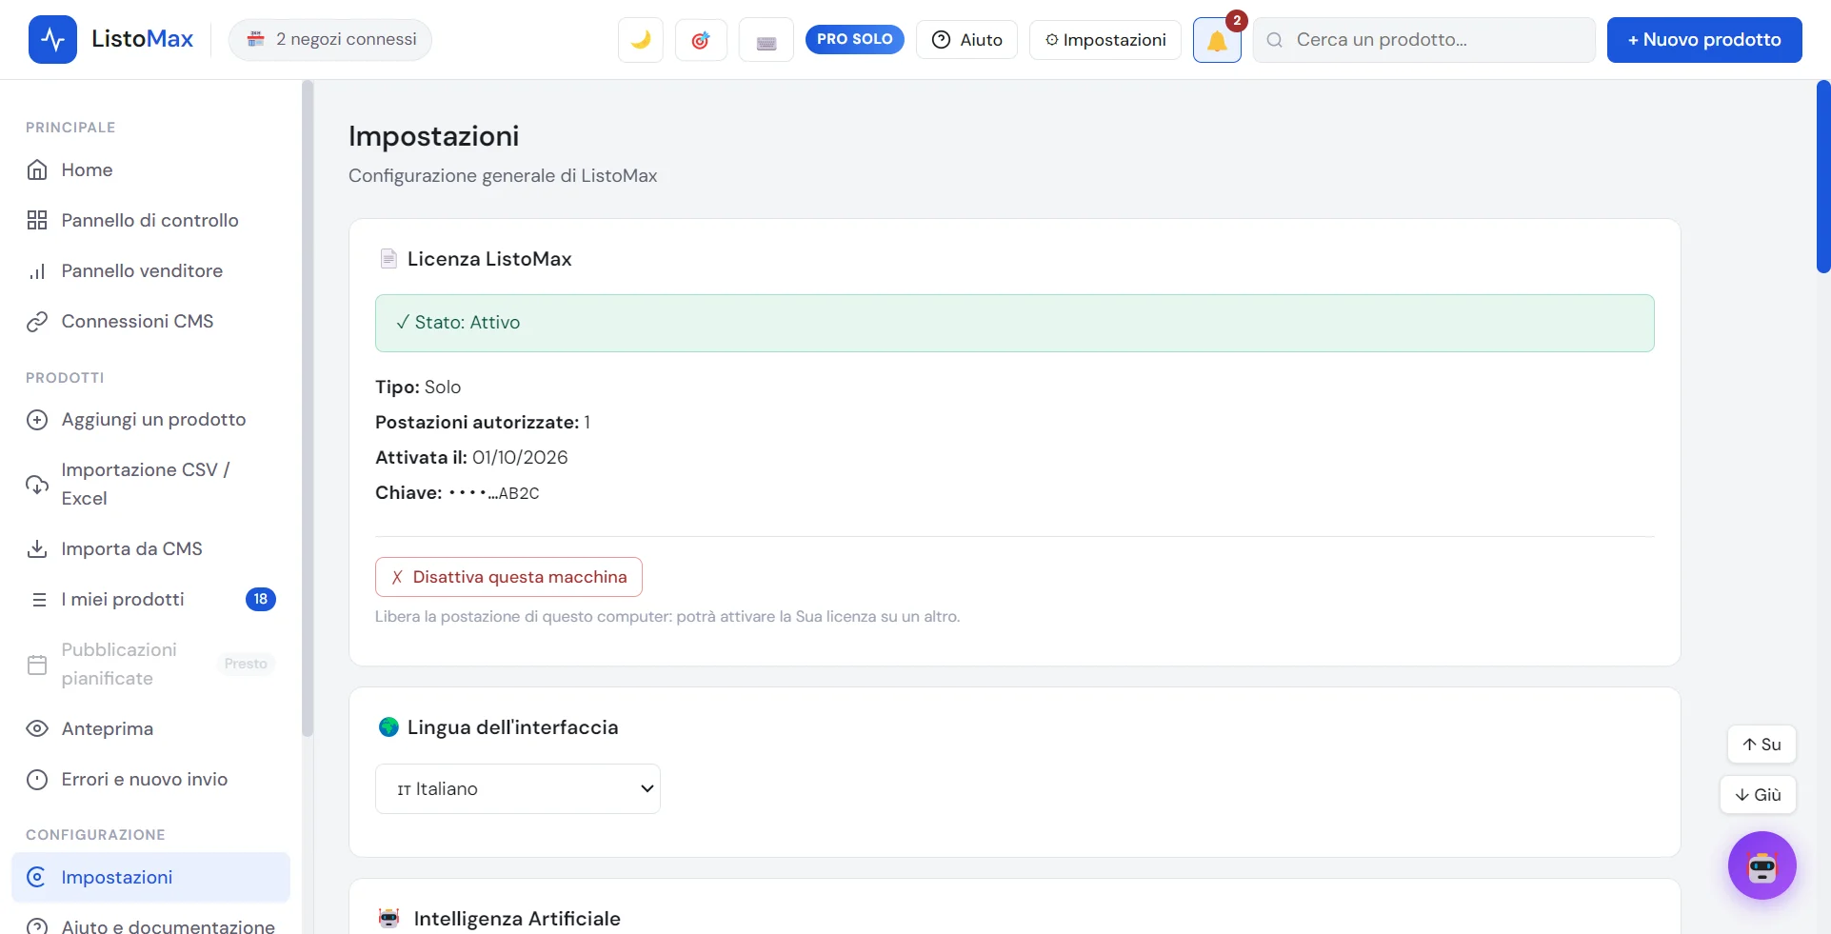Click the Importazione CSV / Excel cloud icon

click(x=37, y=484)
